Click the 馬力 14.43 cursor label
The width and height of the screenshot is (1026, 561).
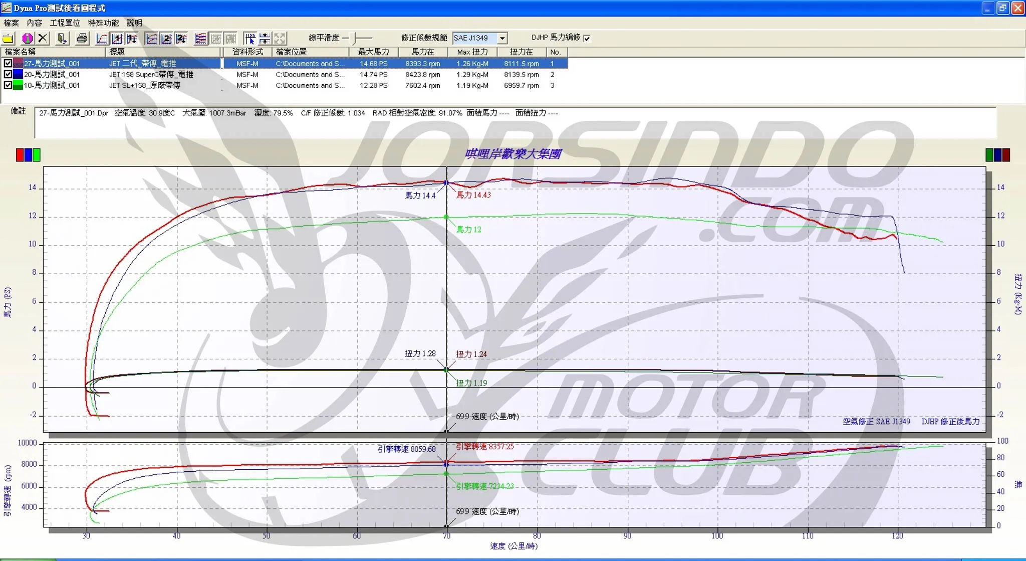[473, 195]
